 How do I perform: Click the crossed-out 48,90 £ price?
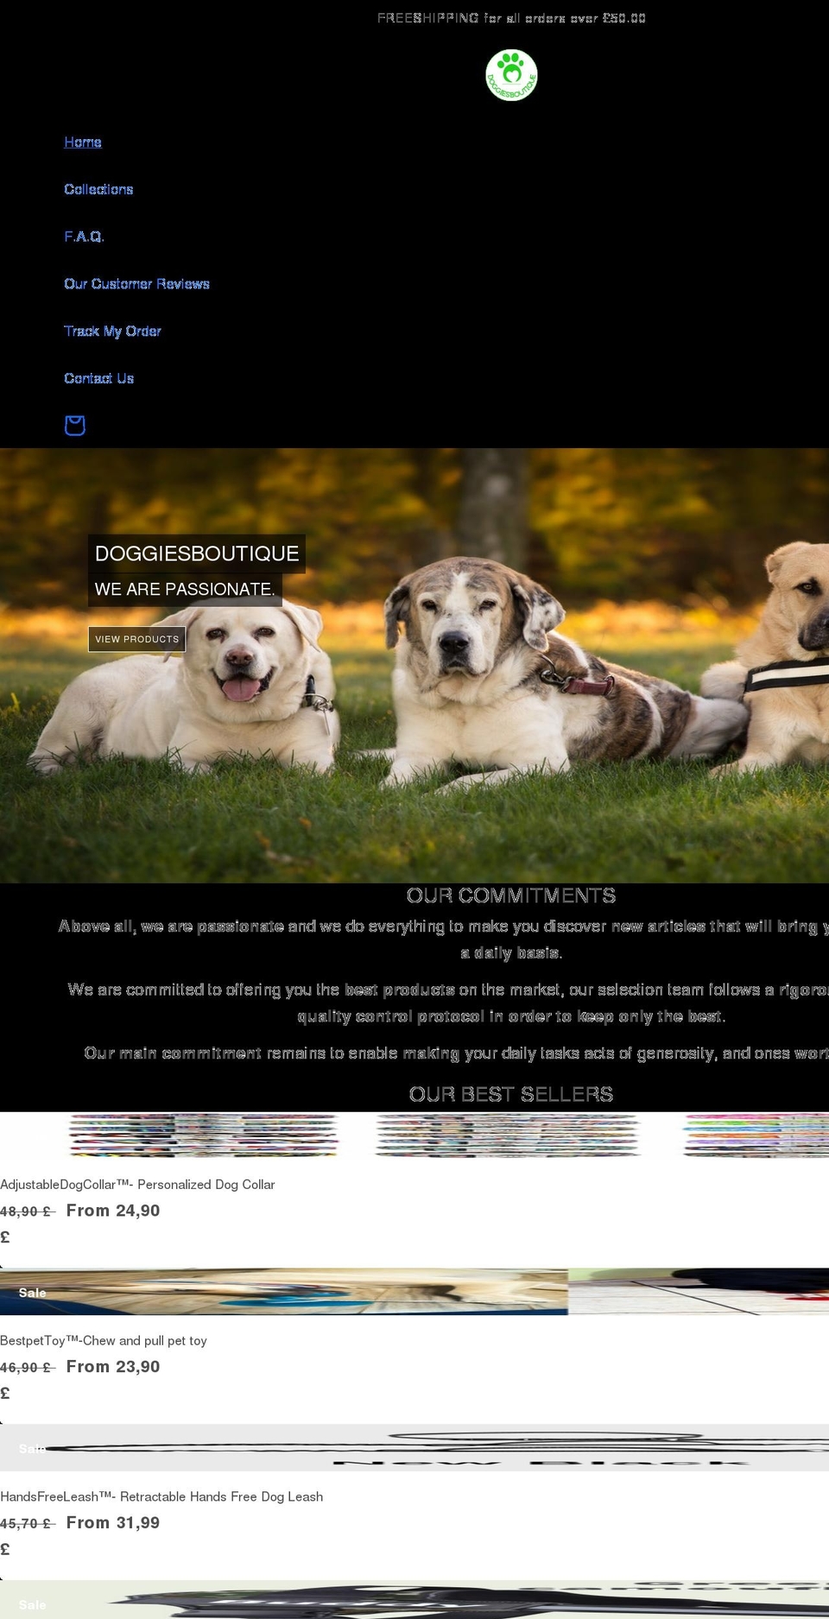26,1211
